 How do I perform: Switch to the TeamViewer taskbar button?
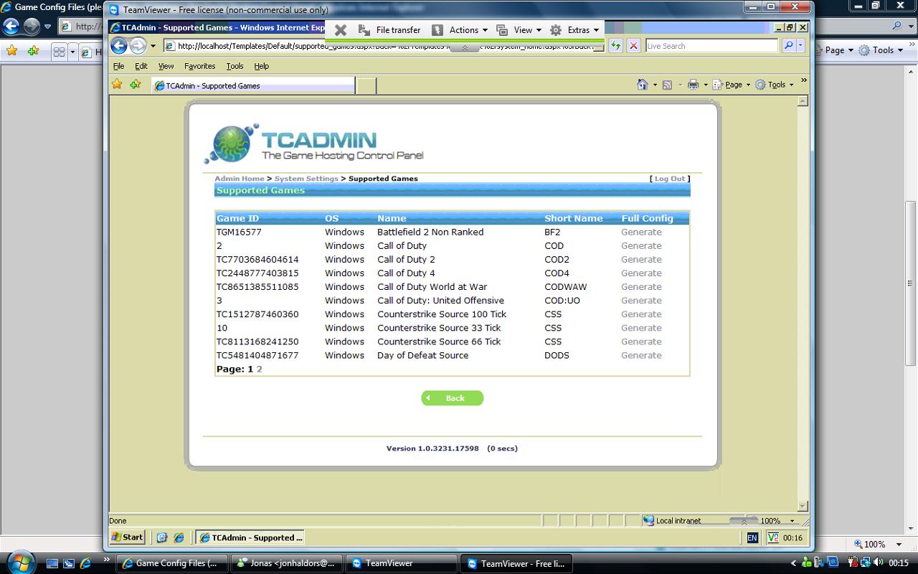(x=401, y=563)
